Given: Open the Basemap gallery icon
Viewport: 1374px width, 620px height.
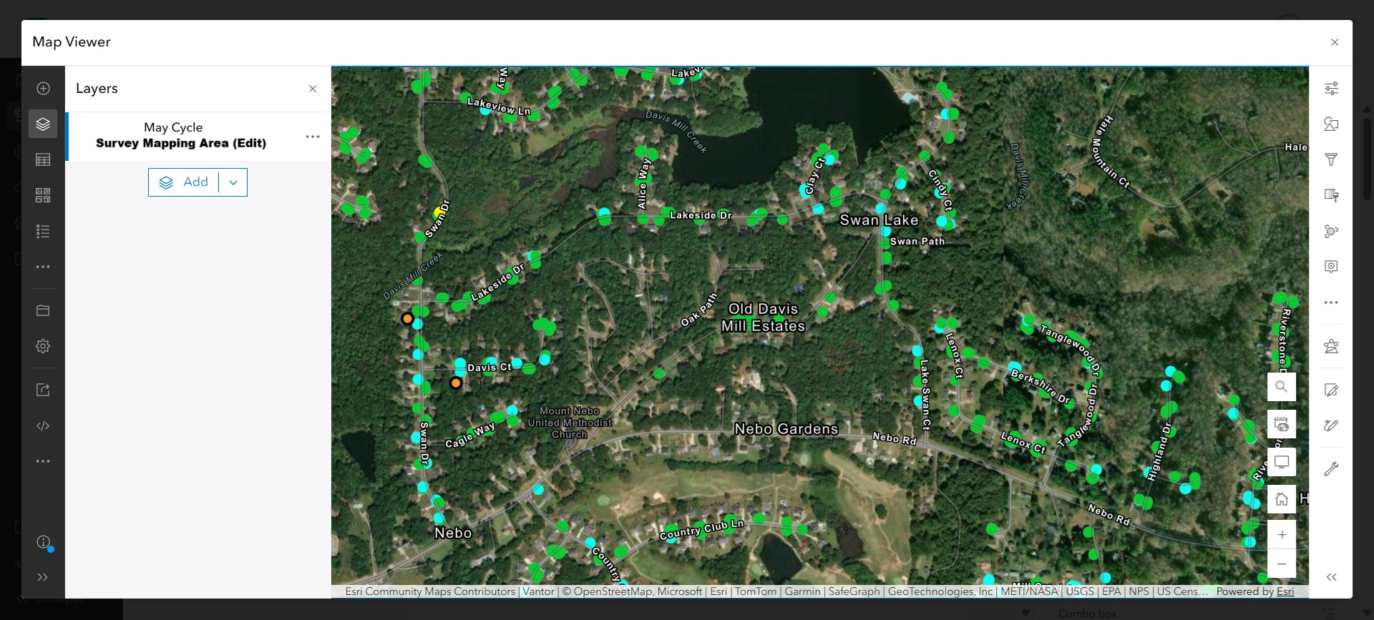Looking at the screenshot, I should pyautogui.click(x=43, y=195).
